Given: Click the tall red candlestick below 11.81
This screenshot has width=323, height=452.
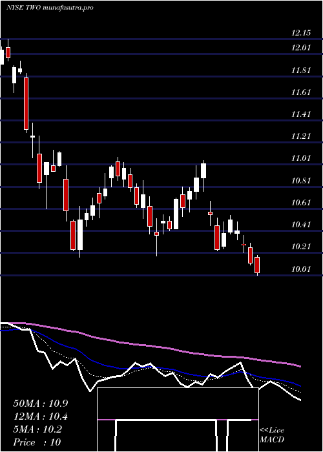Looking at the screenshot, I should (26, 103).
